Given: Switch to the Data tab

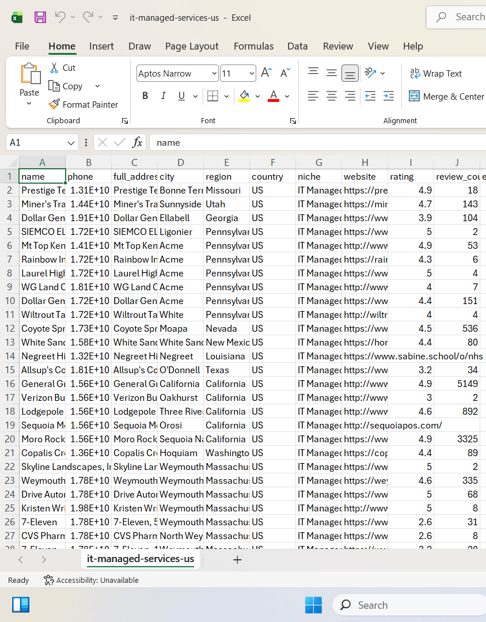Looking at the screenshot, I should pyautogui.click(x=298, y=46).
